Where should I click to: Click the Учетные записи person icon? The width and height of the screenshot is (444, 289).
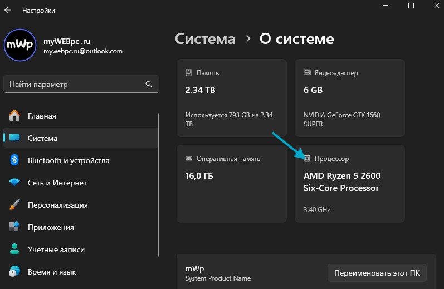(x=14, y=249)
